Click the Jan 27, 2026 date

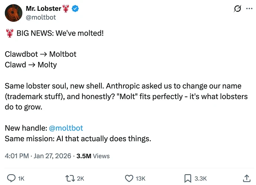coord(53,156)
